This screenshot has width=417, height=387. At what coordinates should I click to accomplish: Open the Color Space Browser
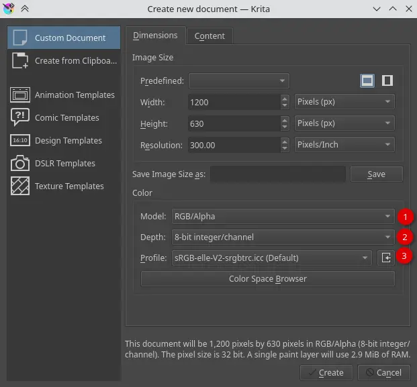click(x=267, y=278)
